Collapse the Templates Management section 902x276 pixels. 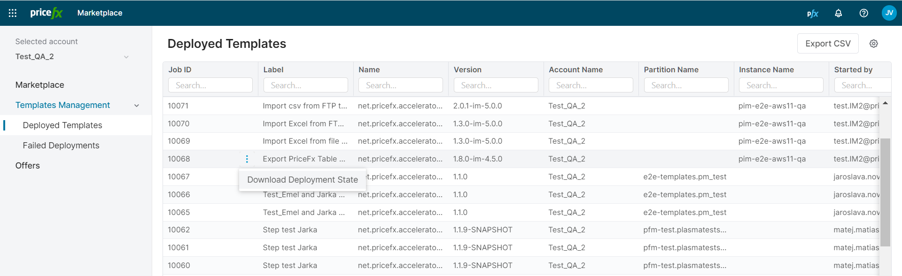coord(136,106)
